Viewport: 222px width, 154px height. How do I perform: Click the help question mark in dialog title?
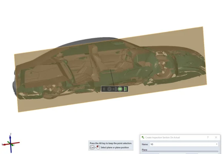coord(208,137)
